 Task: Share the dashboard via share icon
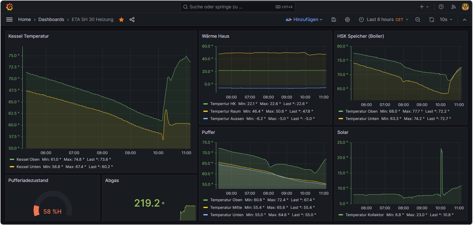click(132, 19)
